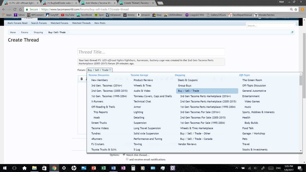Image resolution: width=306 pixels, height=172 pixels.
Task: Open the Ebay bookmark
Action: (157, 15)
